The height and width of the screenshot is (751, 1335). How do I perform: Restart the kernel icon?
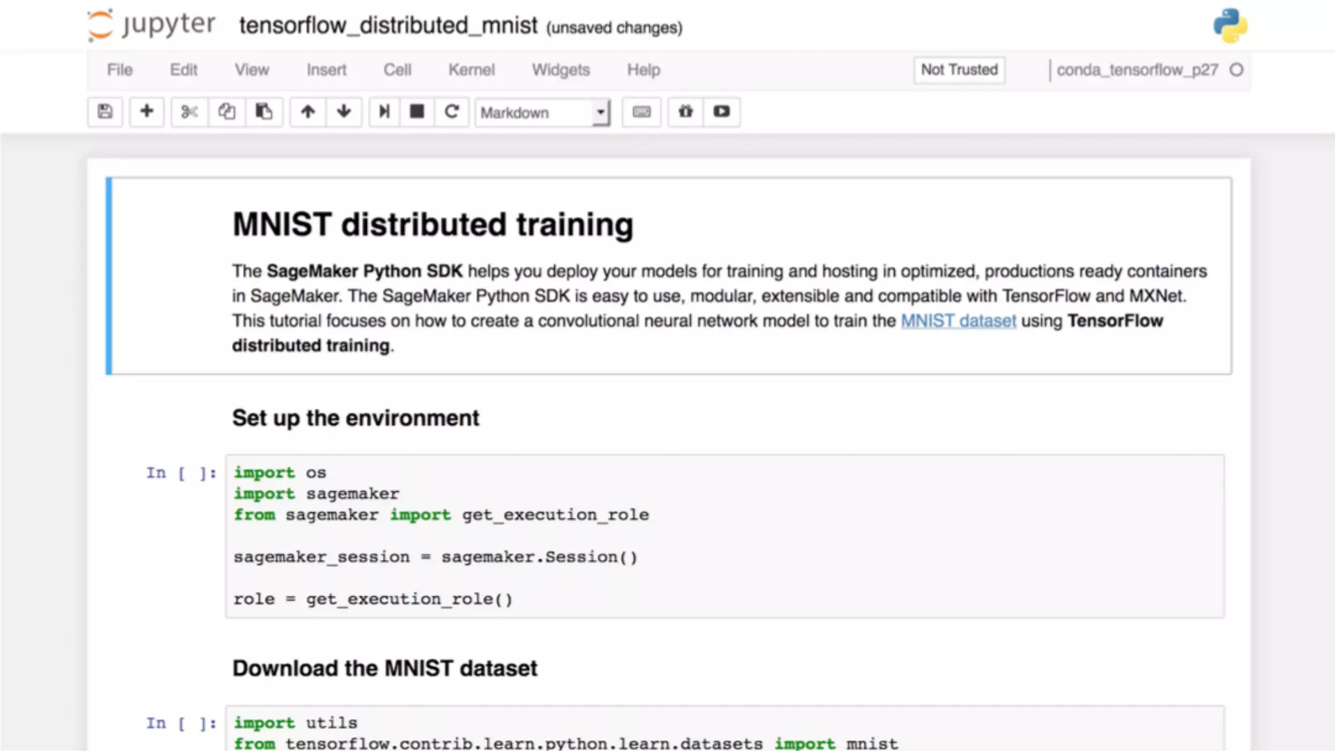[452, 112]
